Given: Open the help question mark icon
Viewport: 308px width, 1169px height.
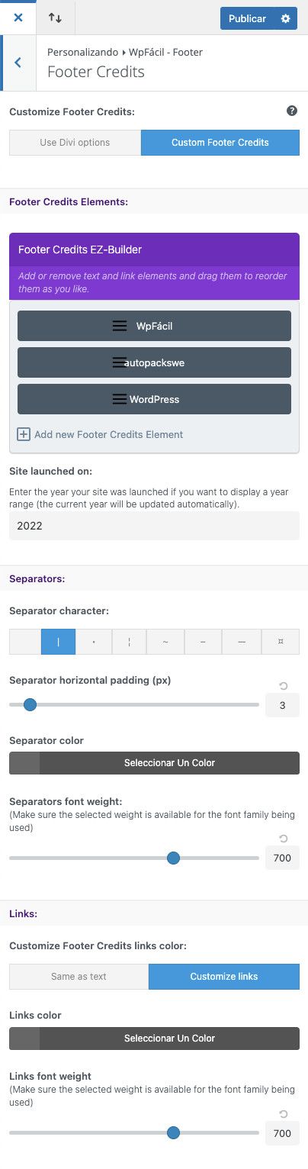Looking at the screenshot, I should [292, 111].
